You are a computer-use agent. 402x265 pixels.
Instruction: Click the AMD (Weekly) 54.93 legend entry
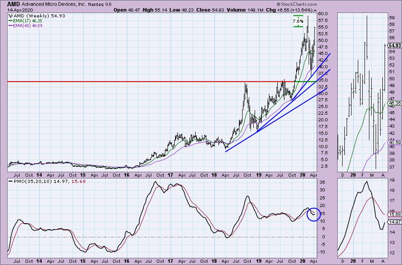click(39, 16)
